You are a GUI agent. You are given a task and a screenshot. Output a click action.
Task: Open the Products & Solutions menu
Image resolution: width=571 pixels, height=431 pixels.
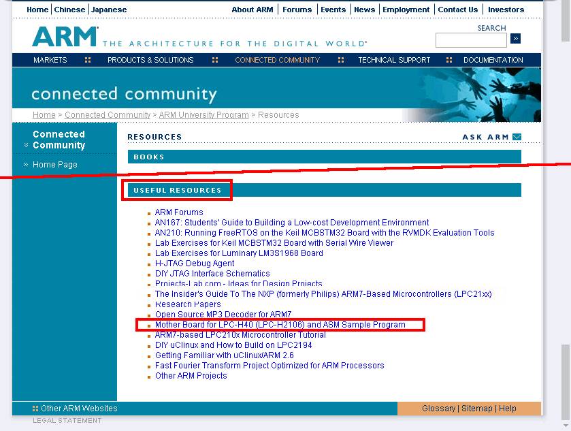point(150,60)
